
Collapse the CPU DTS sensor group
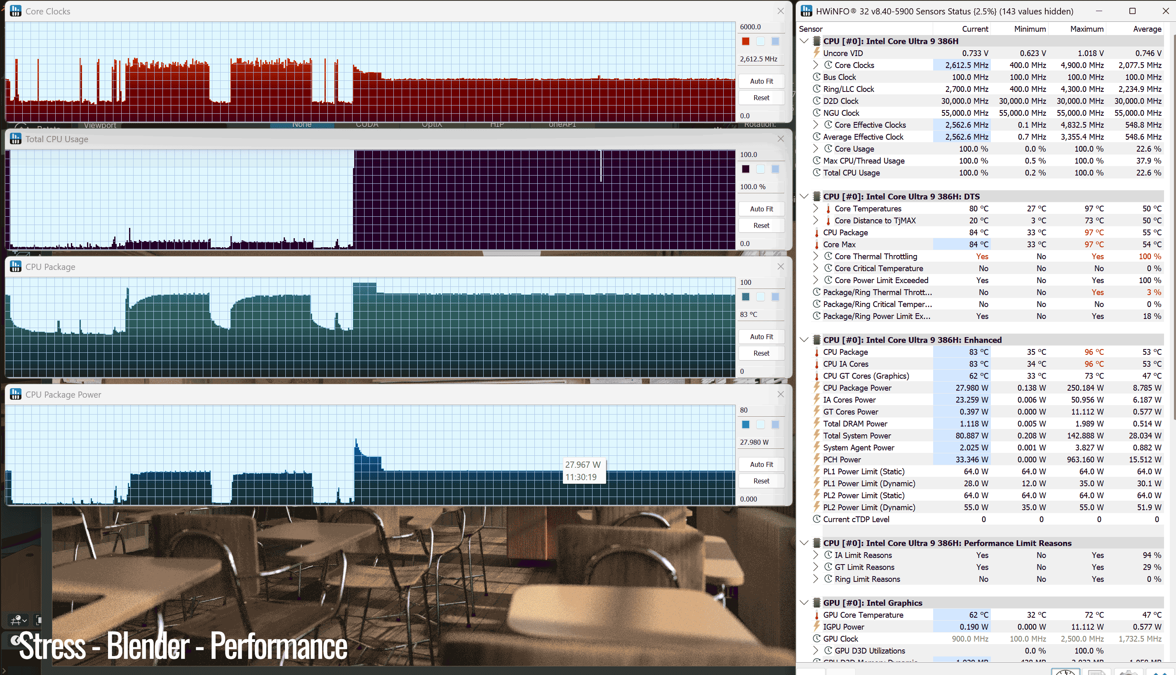(804, 197)
